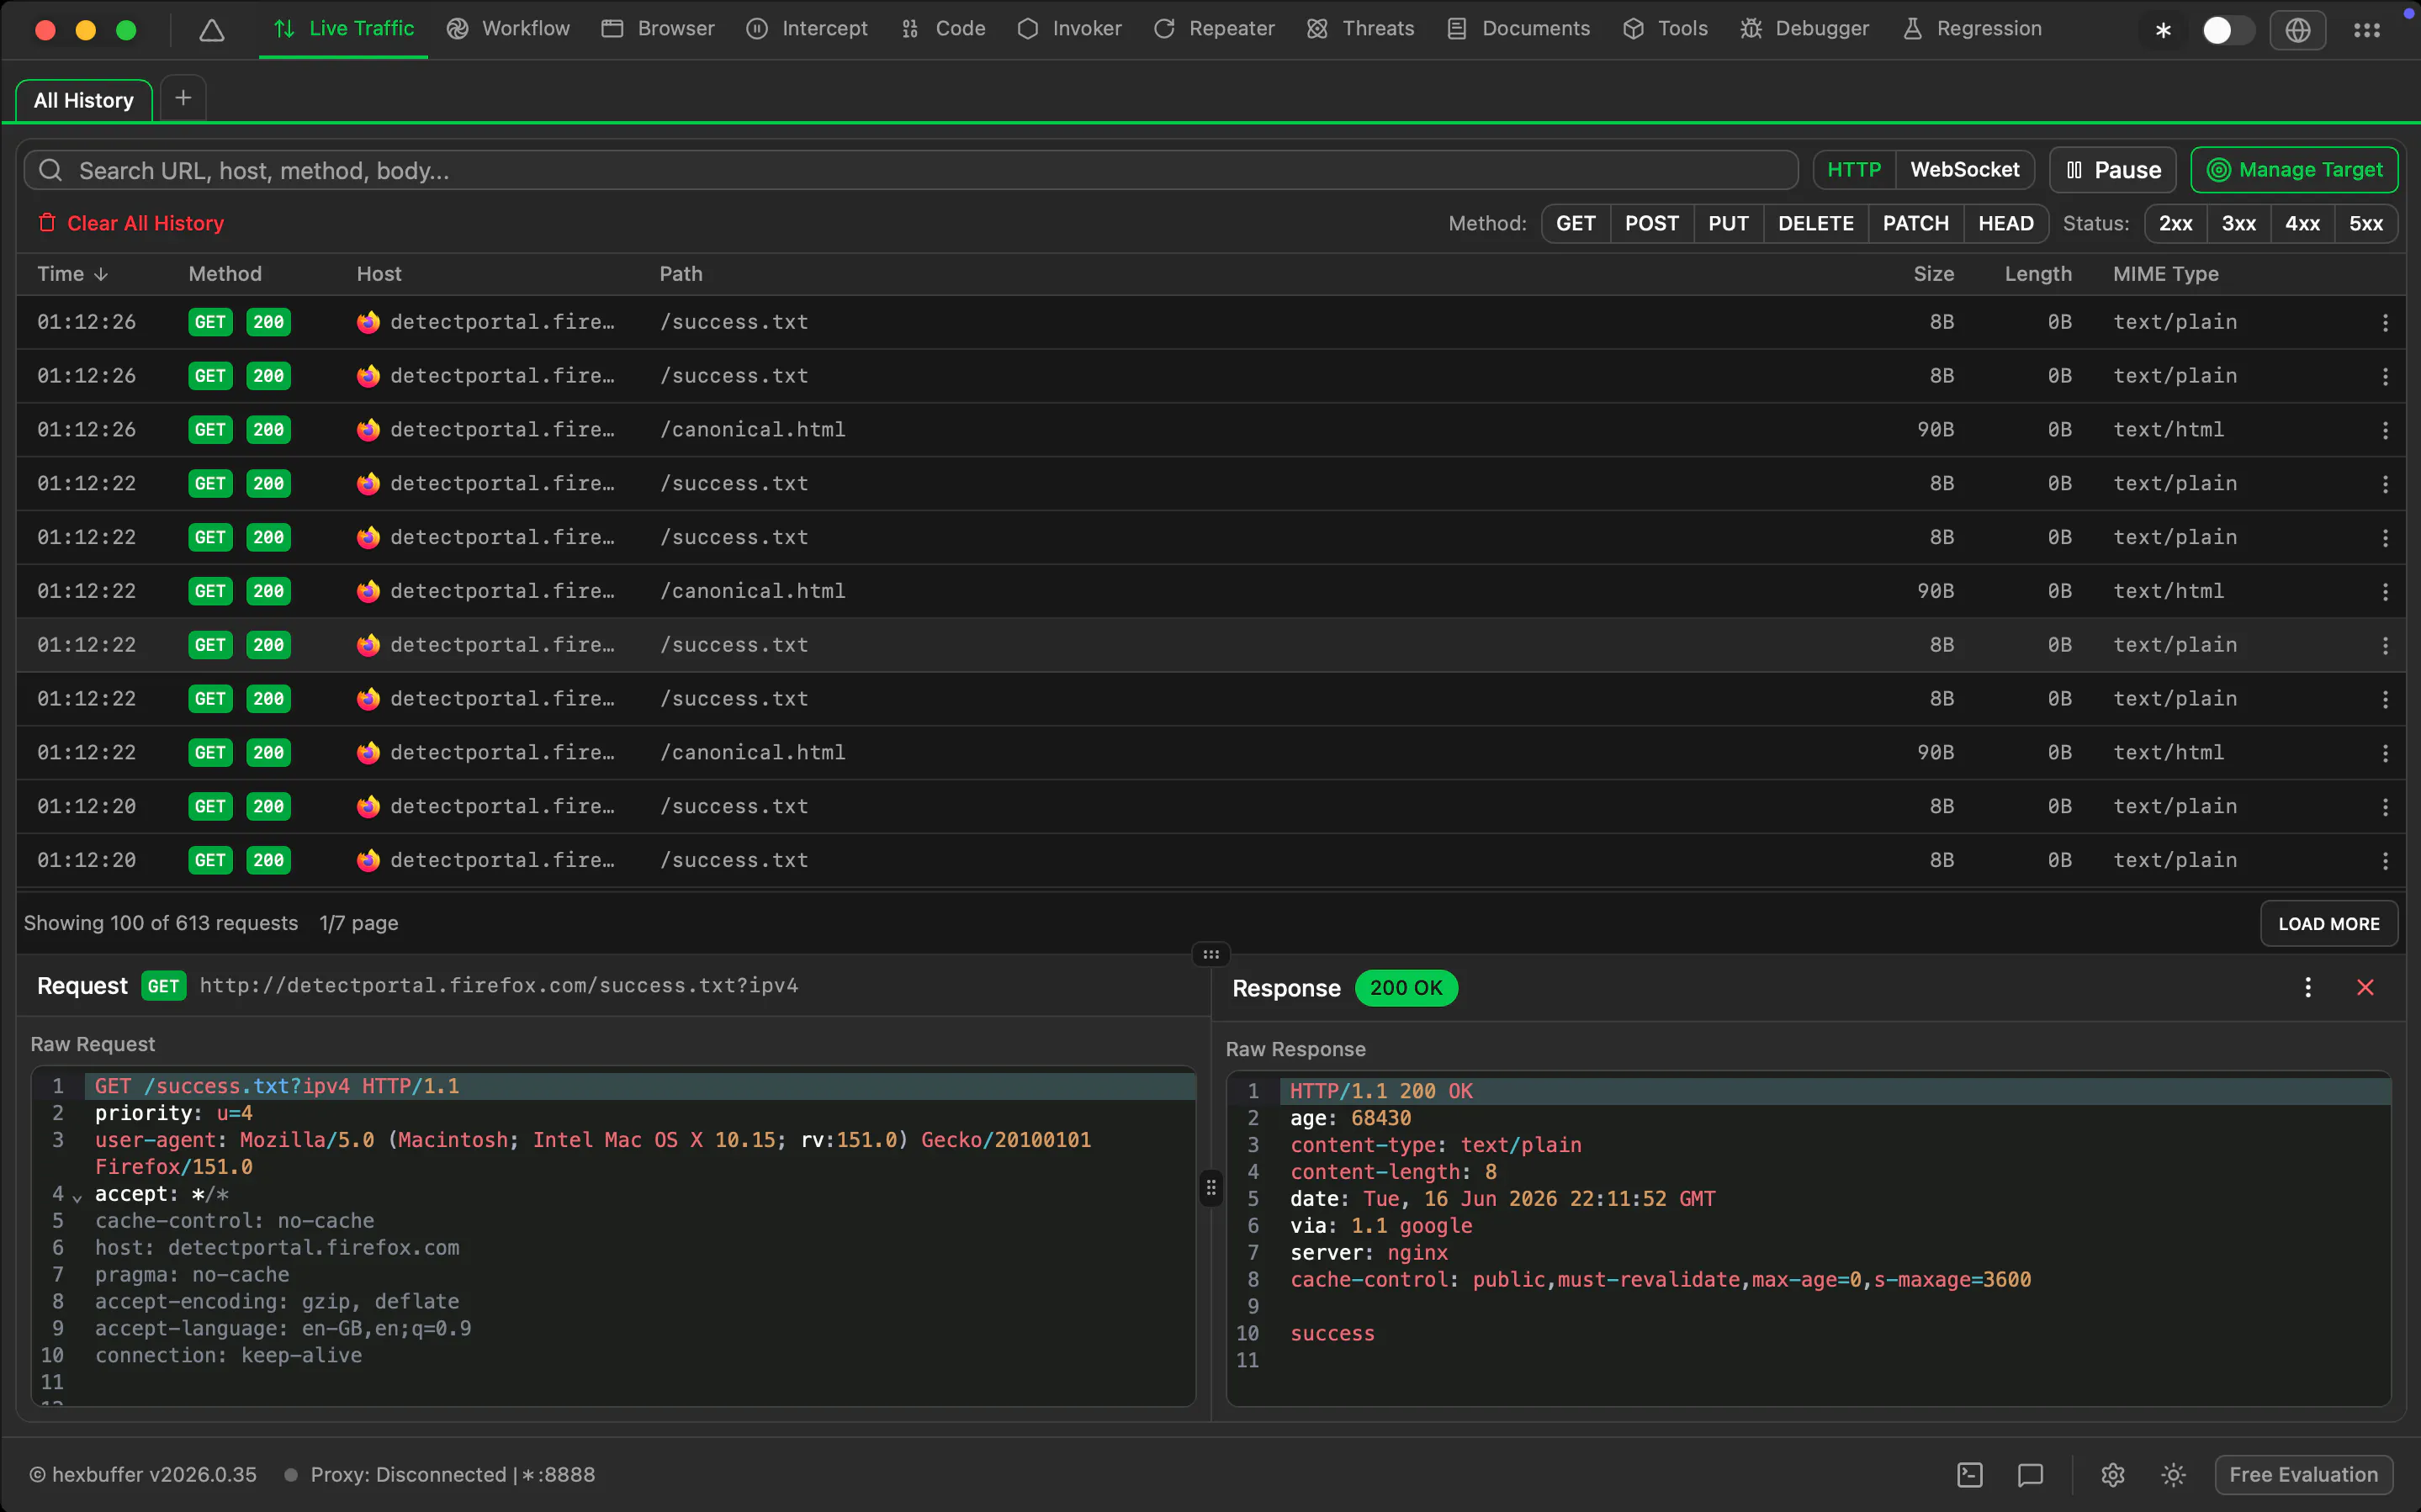
Task: Filter by 2xx status
Action: pyautogui.click(x=2175, y=223)
